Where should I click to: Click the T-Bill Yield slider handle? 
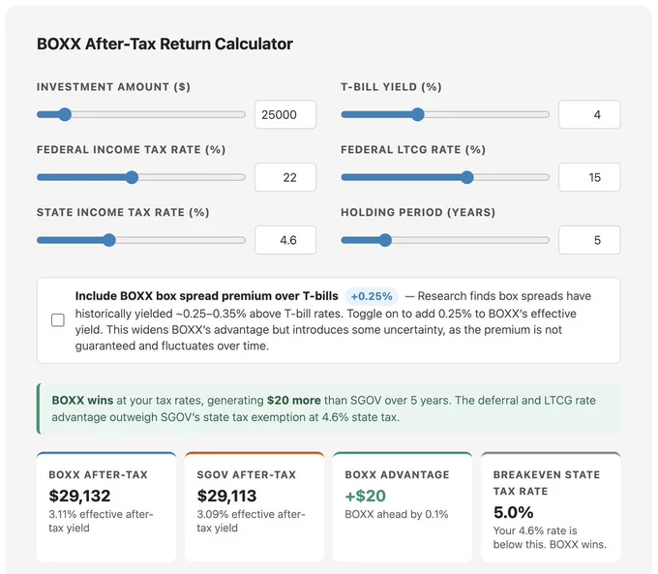pyautogui.click(x=418, y=114)
